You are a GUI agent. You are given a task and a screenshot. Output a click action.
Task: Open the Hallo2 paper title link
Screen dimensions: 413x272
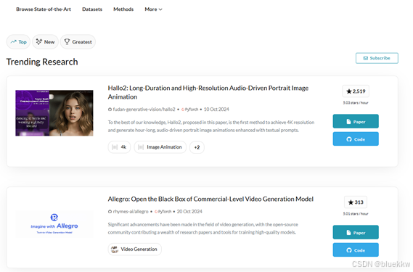pyautogui.click(x=208, y=92)
